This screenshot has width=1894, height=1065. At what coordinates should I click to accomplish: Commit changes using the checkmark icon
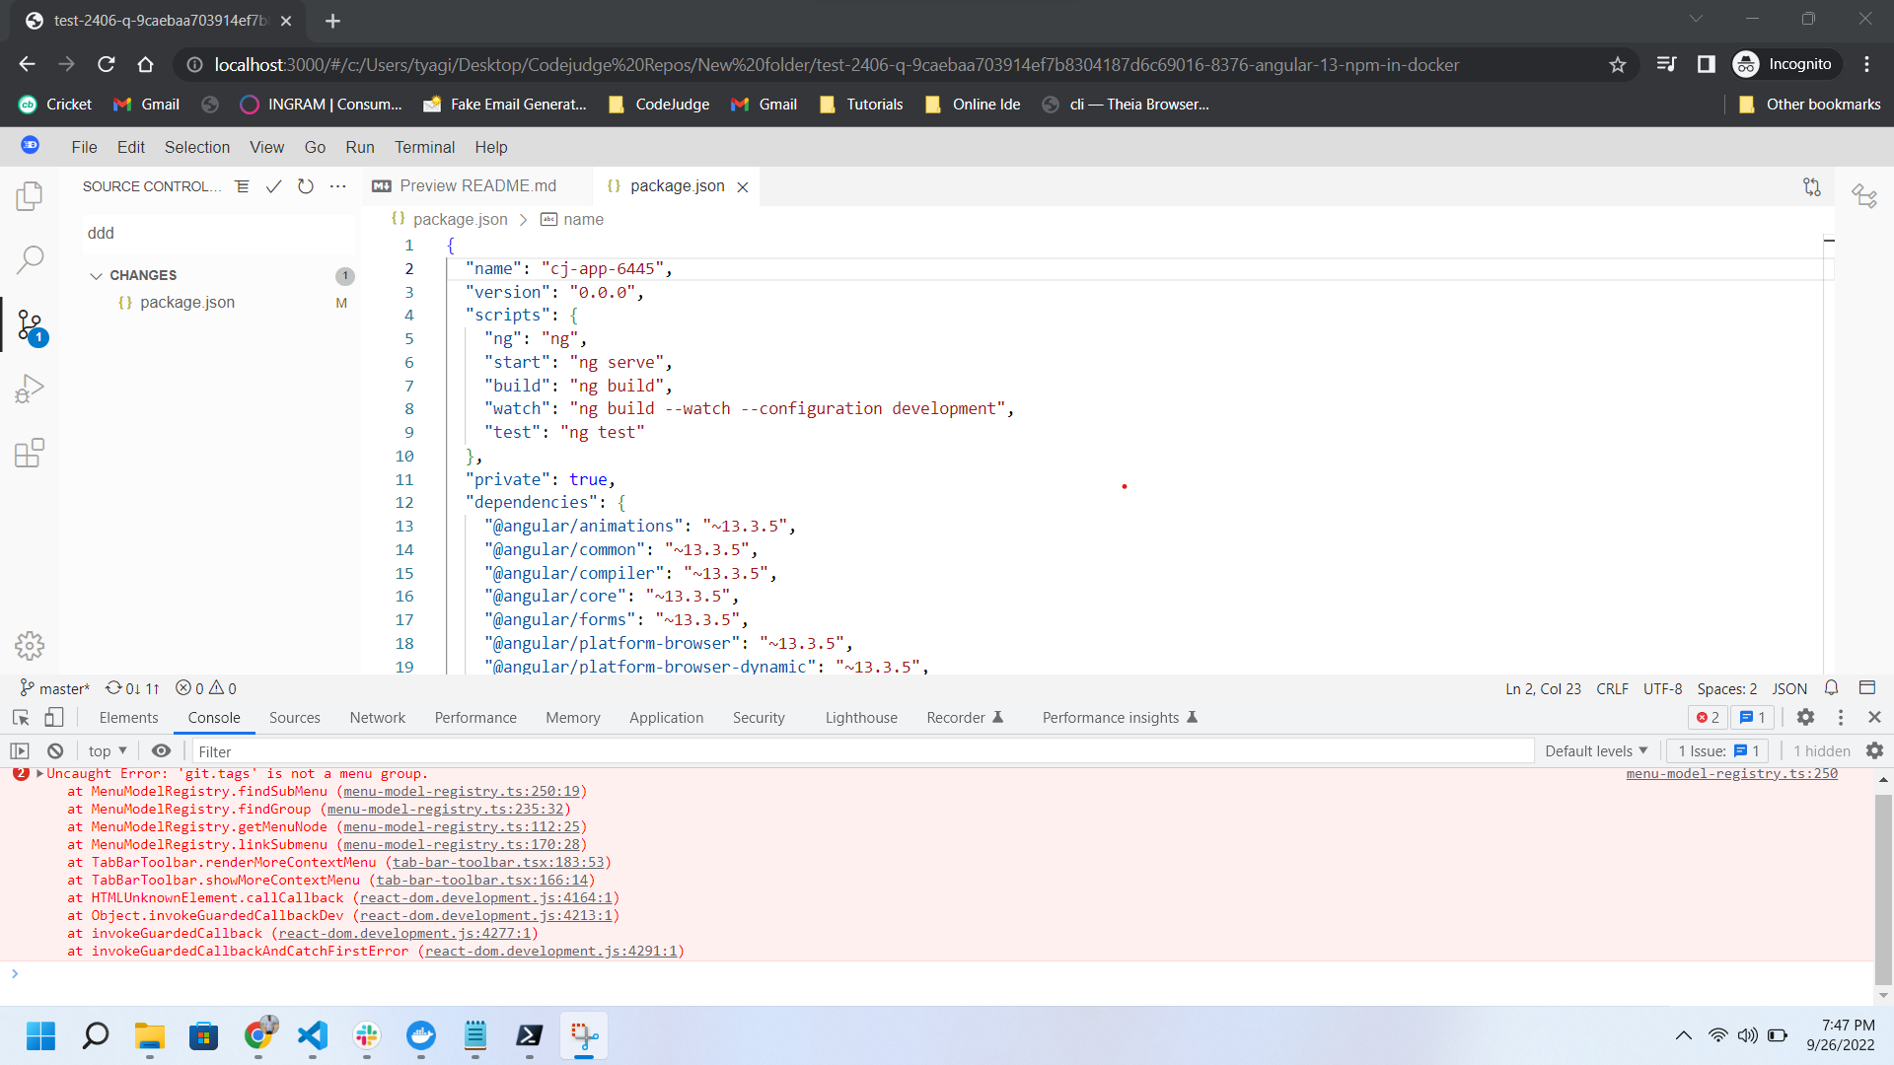[273, 186]
